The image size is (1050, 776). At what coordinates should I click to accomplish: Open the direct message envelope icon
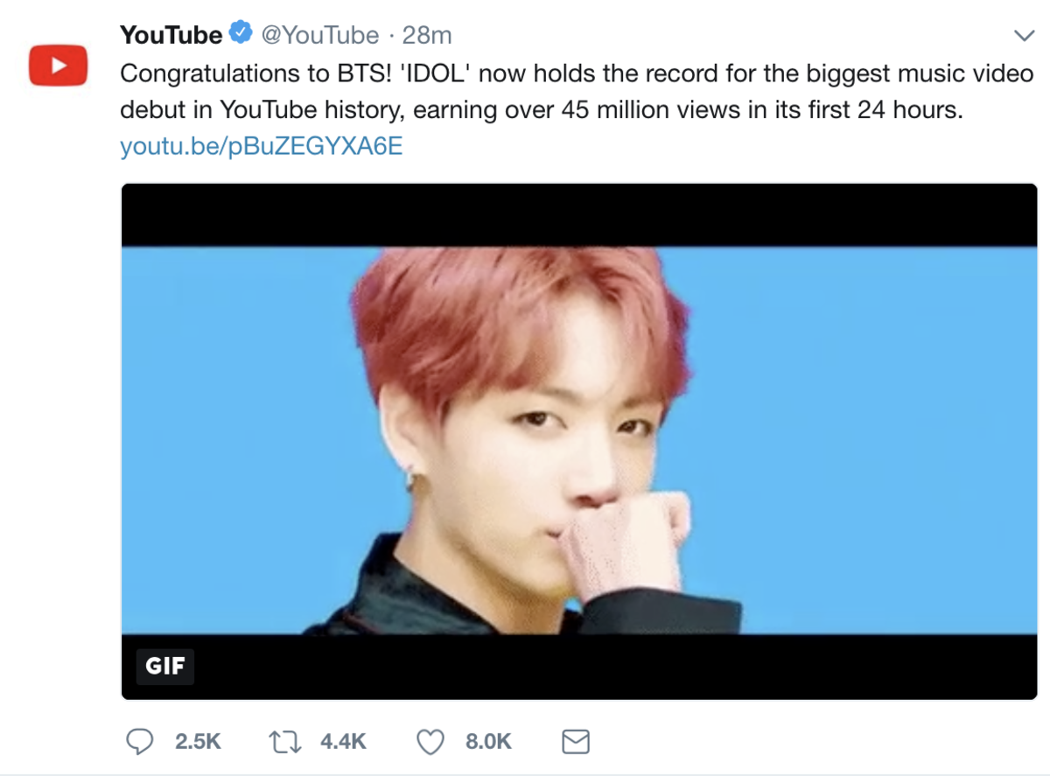click(575, 741)
